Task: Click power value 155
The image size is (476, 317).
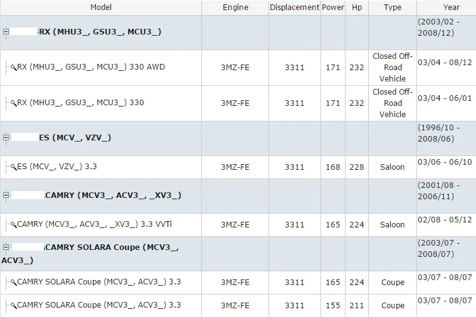Action: (333, 305)
